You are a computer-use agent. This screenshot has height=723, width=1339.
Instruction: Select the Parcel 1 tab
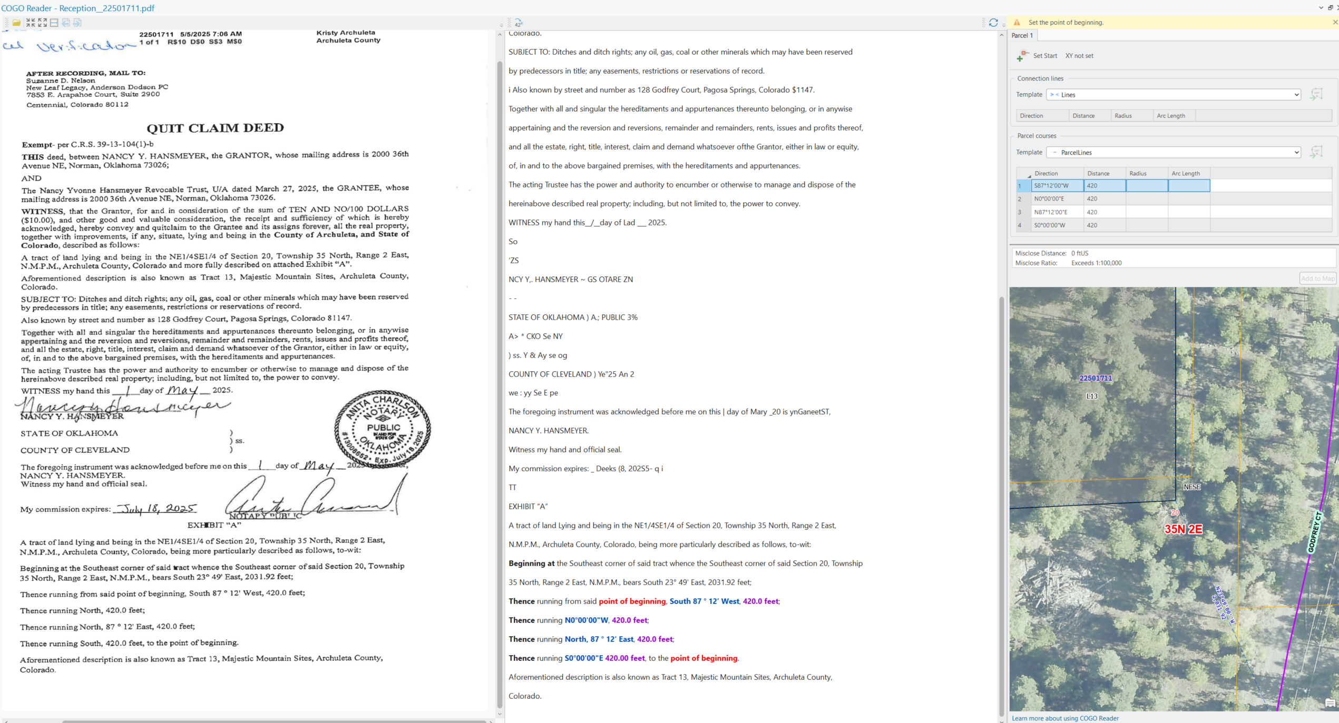[1022, 35]
